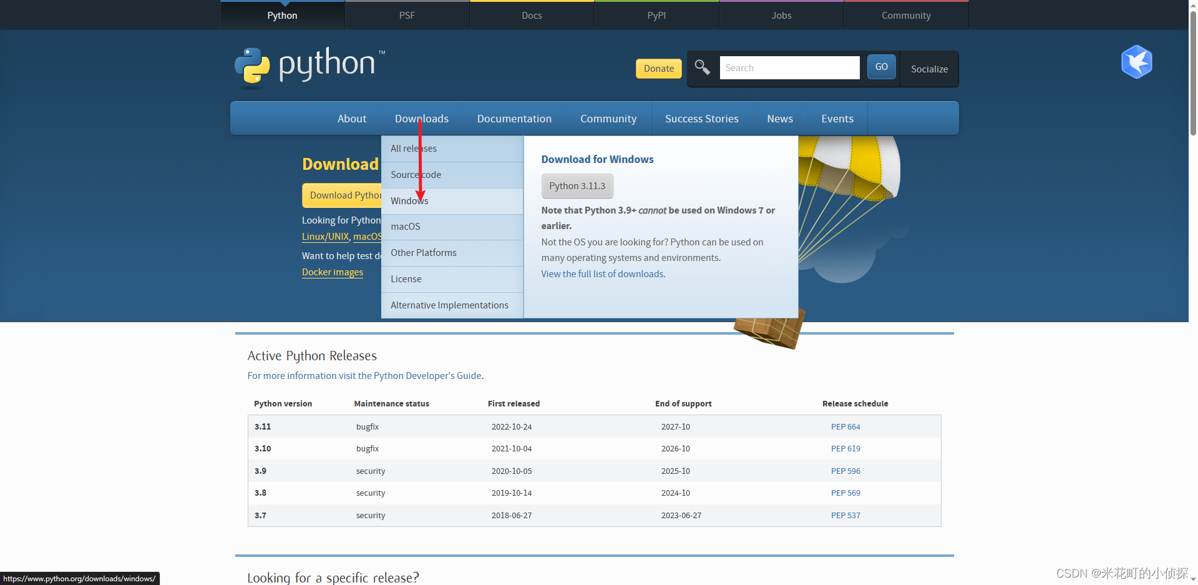Screen dimensions: 1198x585
Task: Open the PEP 664 release schedule link
Action: (845, 427)
